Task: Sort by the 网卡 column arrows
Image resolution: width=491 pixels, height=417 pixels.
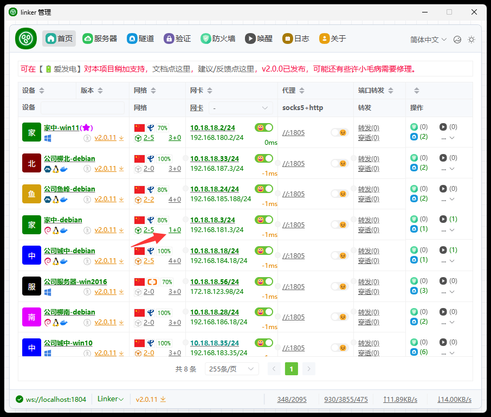Action: coord(210,91)
